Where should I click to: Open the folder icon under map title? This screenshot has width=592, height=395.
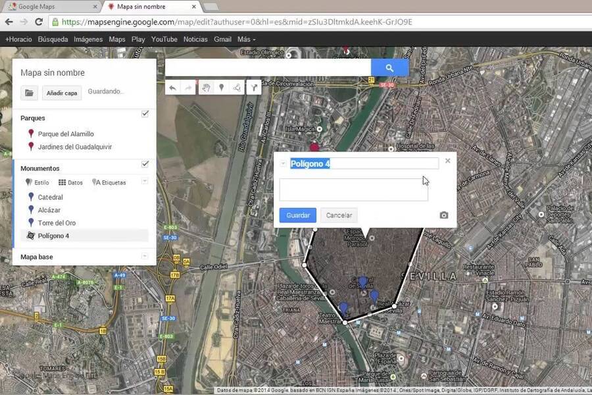click(29, 93)
